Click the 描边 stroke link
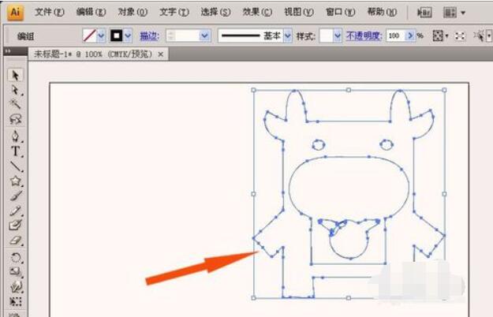This screenshot has width=493, height=317. [x=149, y=36]
